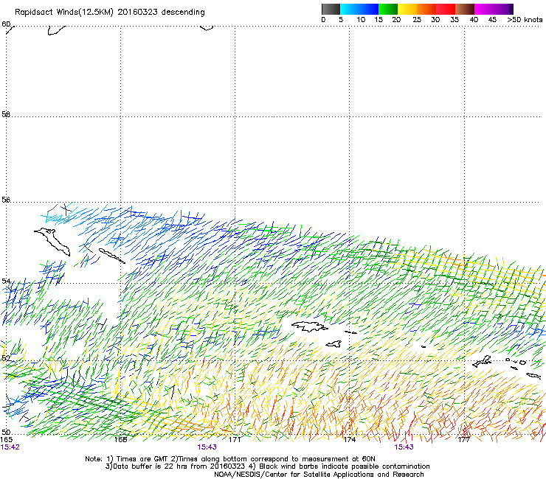Select the latitude label '58'
546x479 pixels.
[6, 114]
